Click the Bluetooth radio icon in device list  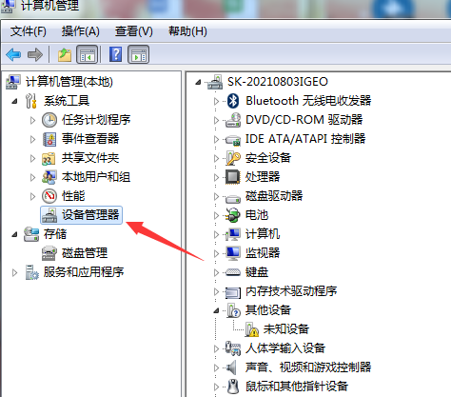pyautogui.click(x=234, y=101)
